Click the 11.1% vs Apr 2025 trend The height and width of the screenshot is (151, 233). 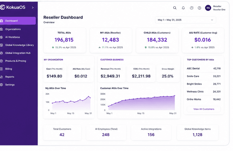point(111,47)
